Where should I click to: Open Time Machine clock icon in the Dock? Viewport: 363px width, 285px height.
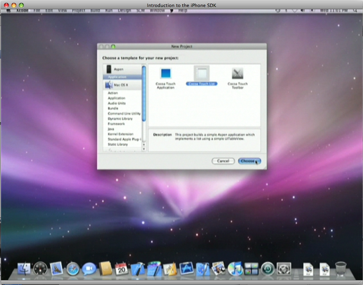tap(268, 269)
